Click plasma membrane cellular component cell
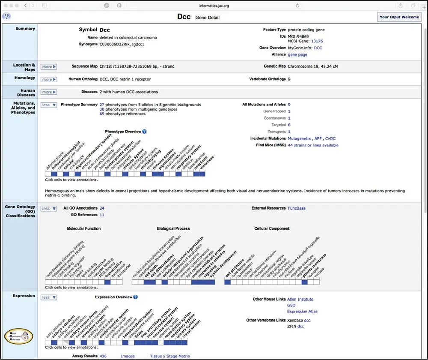428x360 pixels. click(x=305, y=282)
